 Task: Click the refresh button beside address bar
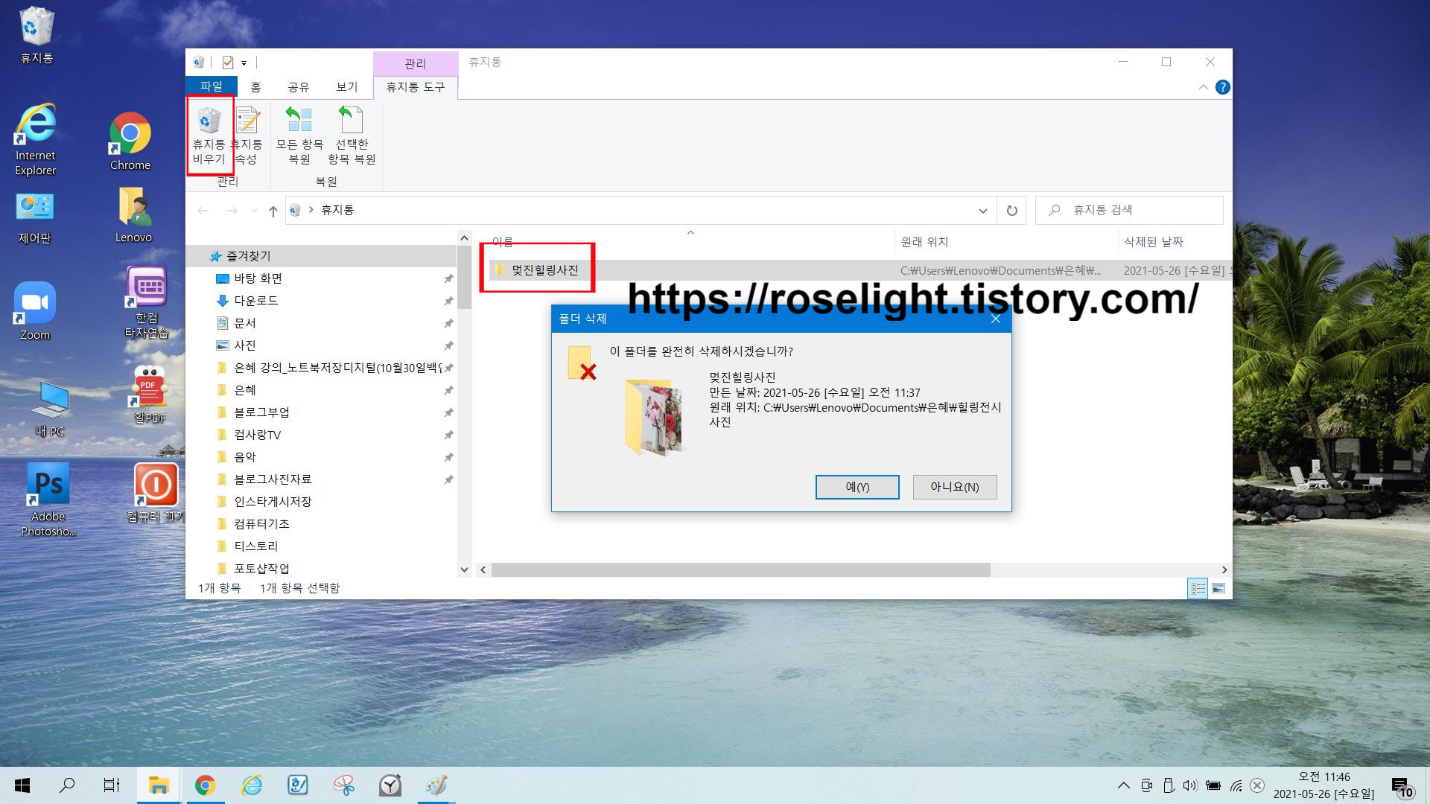(x=1011, y=211)
